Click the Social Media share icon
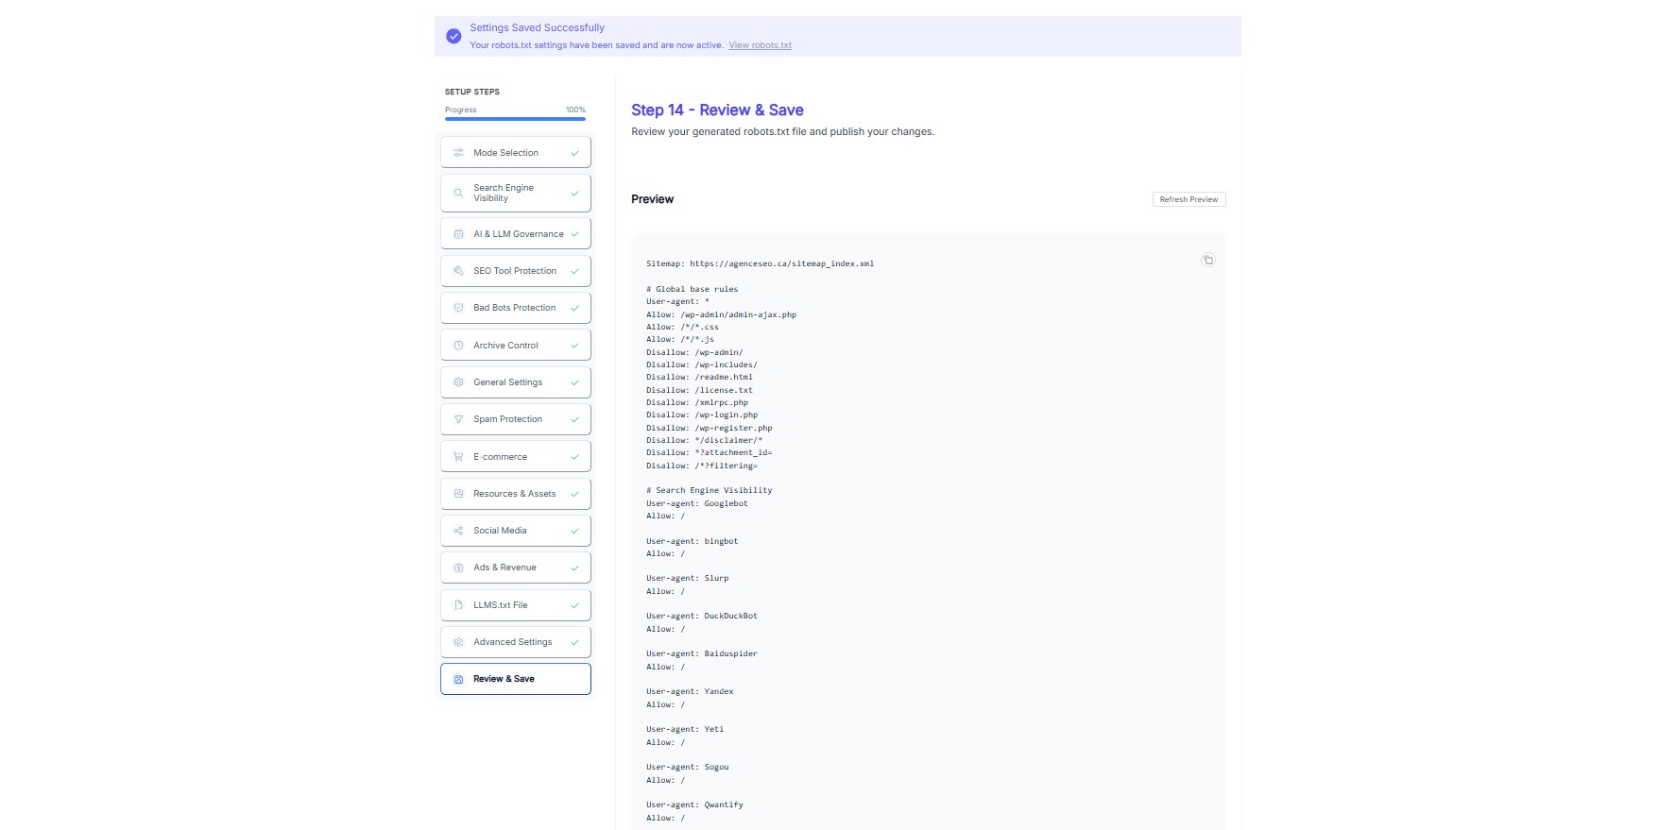The image size is (1676, 830). (458, 531)
